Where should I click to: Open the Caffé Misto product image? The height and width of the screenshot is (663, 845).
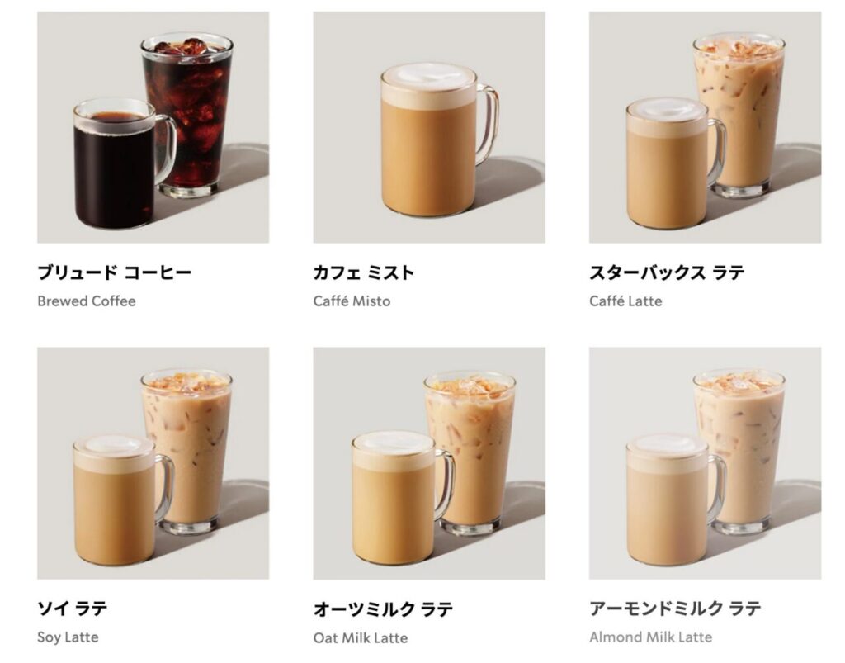tap(429, 127)
